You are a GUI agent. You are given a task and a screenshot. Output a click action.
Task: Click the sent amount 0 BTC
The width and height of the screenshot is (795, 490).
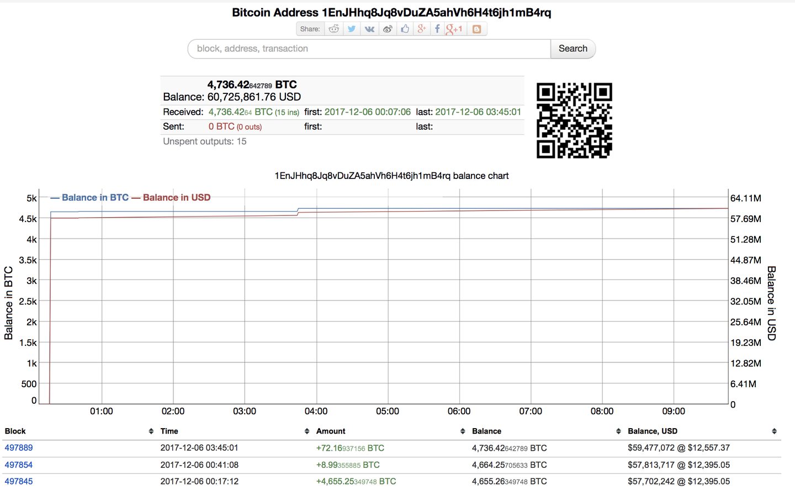point(221,127)
